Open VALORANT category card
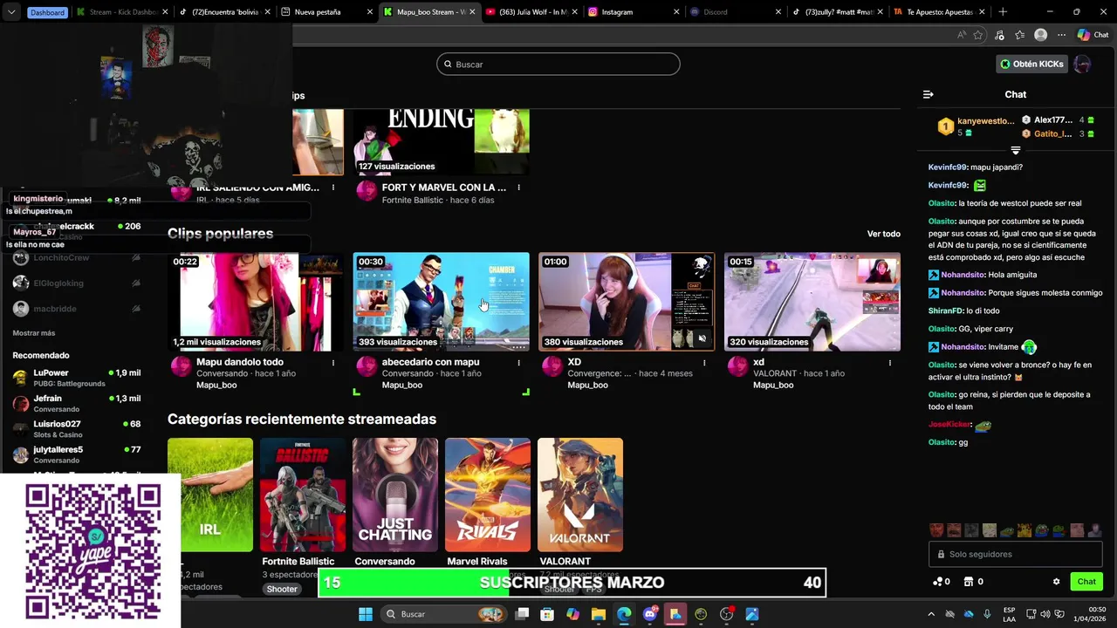 click(580, 495)
